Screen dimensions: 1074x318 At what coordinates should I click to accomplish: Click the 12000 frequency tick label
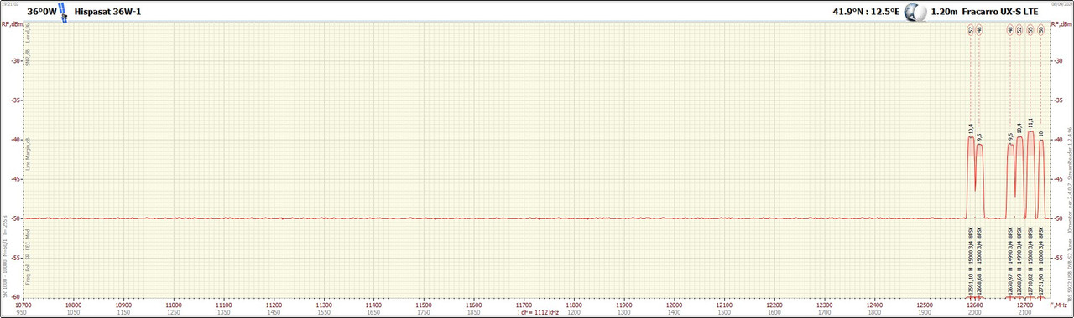[x=675, y=305]
